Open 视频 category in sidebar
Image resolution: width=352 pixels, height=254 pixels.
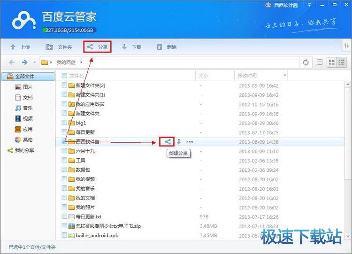tap(23, 118)
